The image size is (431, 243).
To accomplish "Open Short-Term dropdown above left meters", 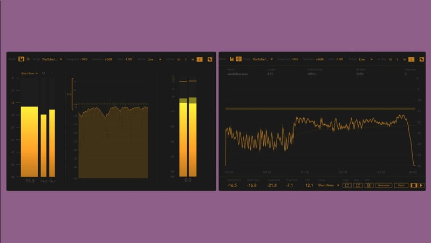I will (x=30, y=73).
